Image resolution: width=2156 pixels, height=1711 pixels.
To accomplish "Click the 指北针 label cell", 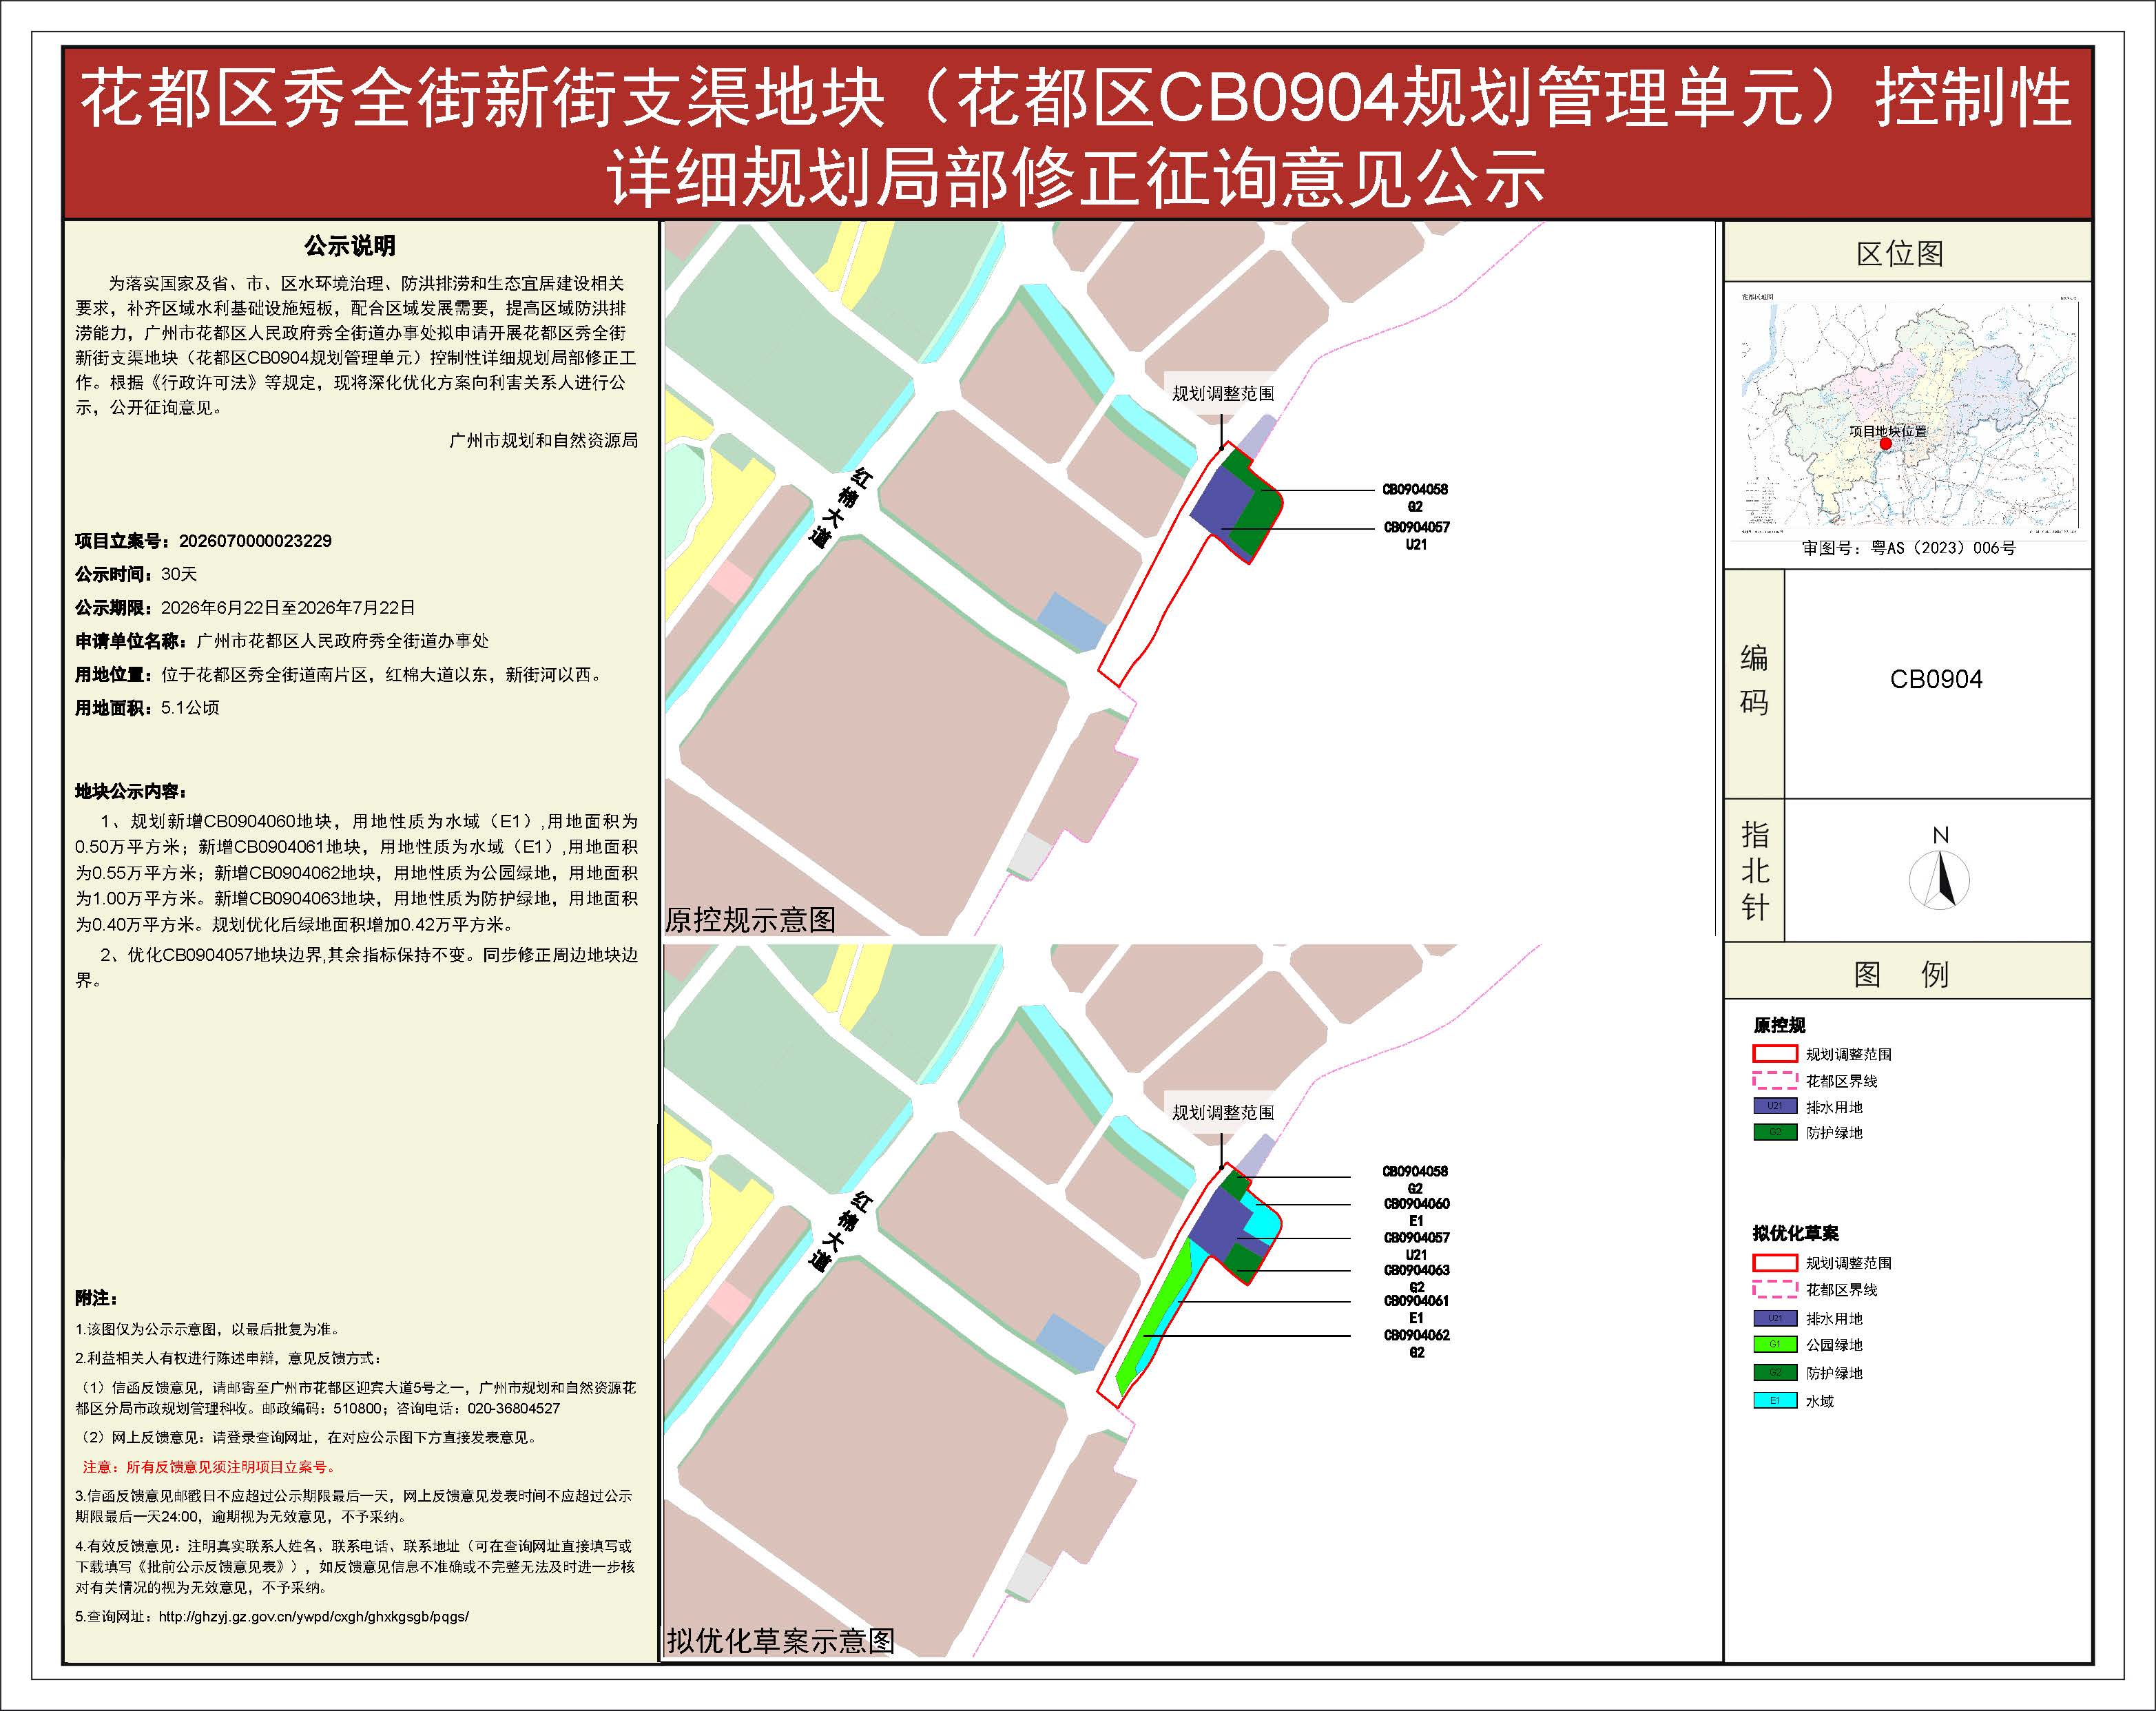I will [x=1754, y=870].
